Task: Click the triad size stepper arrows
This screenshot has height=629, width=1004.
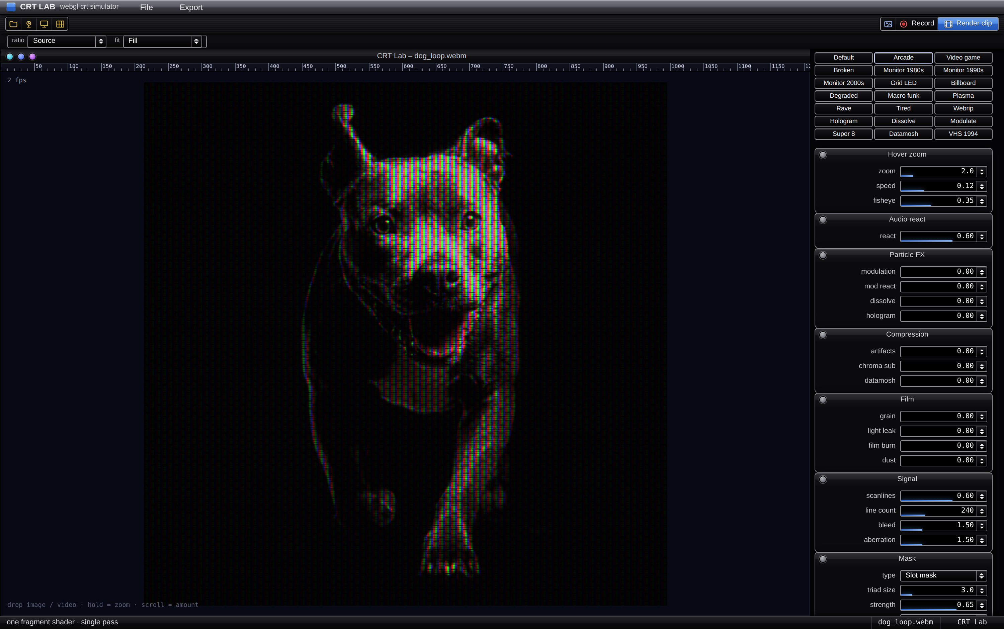Action: click(x=982, y=590)
